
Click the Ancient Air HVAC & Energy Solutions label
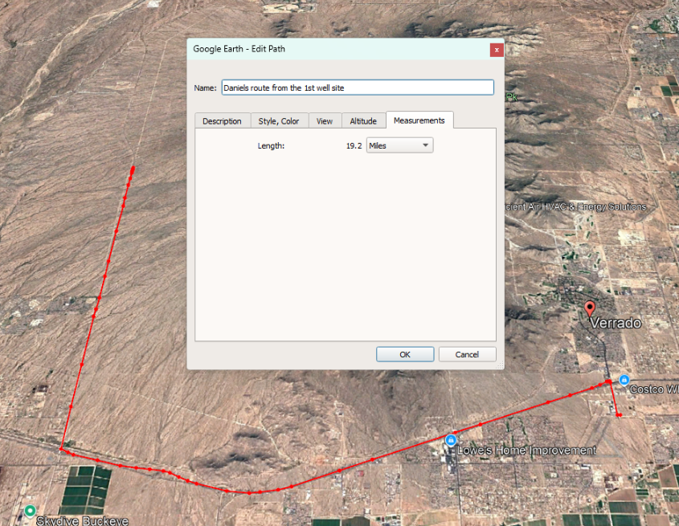(x=575, y=207)
